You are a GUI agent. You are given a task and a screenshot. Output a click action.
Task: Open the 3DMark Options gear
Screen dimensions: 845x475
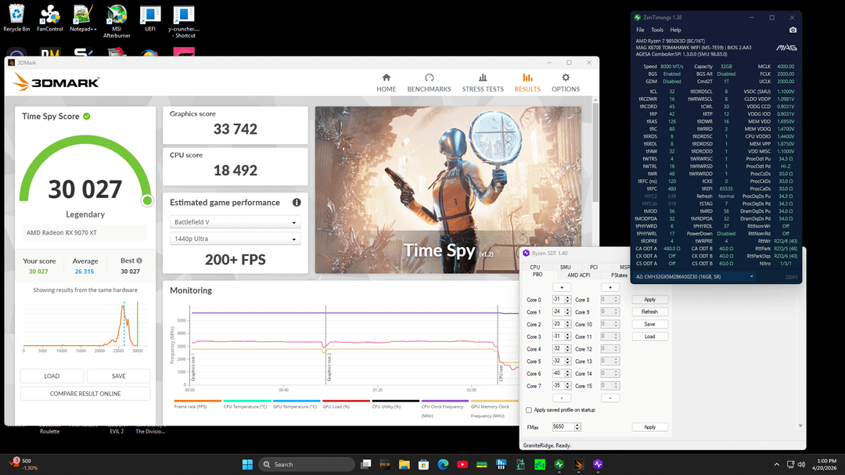pos(565,82)
